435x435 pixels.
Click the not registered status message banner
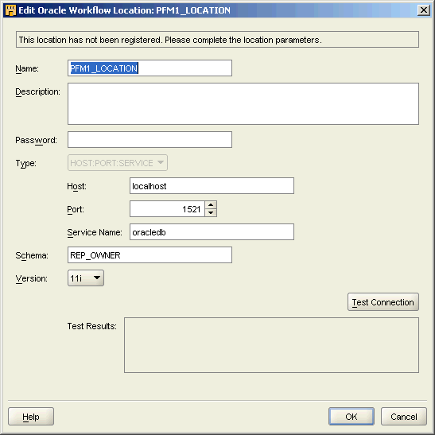pyautogui.click(x=218, y=40)
